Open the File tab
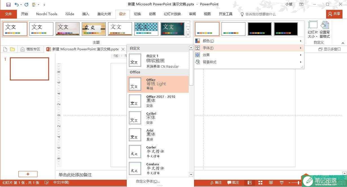This screenshot has height=187, width=347. [x=8, y=14]
